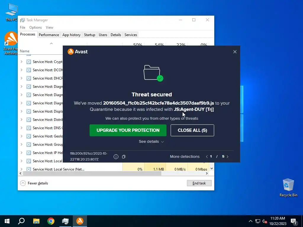The image size is (303, 227).
Task: Switch to the Performance tab
Action: tap(49, 35)
